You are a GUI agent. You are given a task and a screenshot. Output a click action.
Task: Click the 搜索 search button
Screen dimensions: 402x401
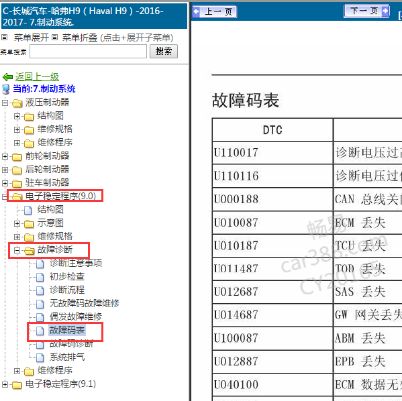click(x=164, y=51)
